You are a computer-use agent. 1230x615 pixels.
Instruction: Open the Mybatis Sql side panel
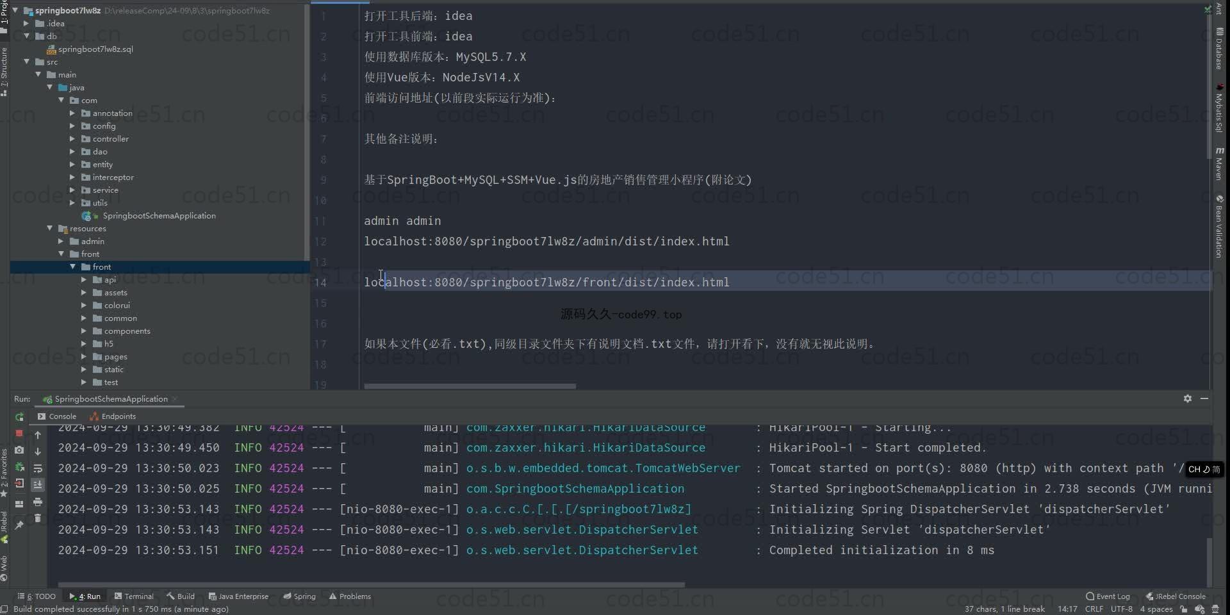(1219, 108)
